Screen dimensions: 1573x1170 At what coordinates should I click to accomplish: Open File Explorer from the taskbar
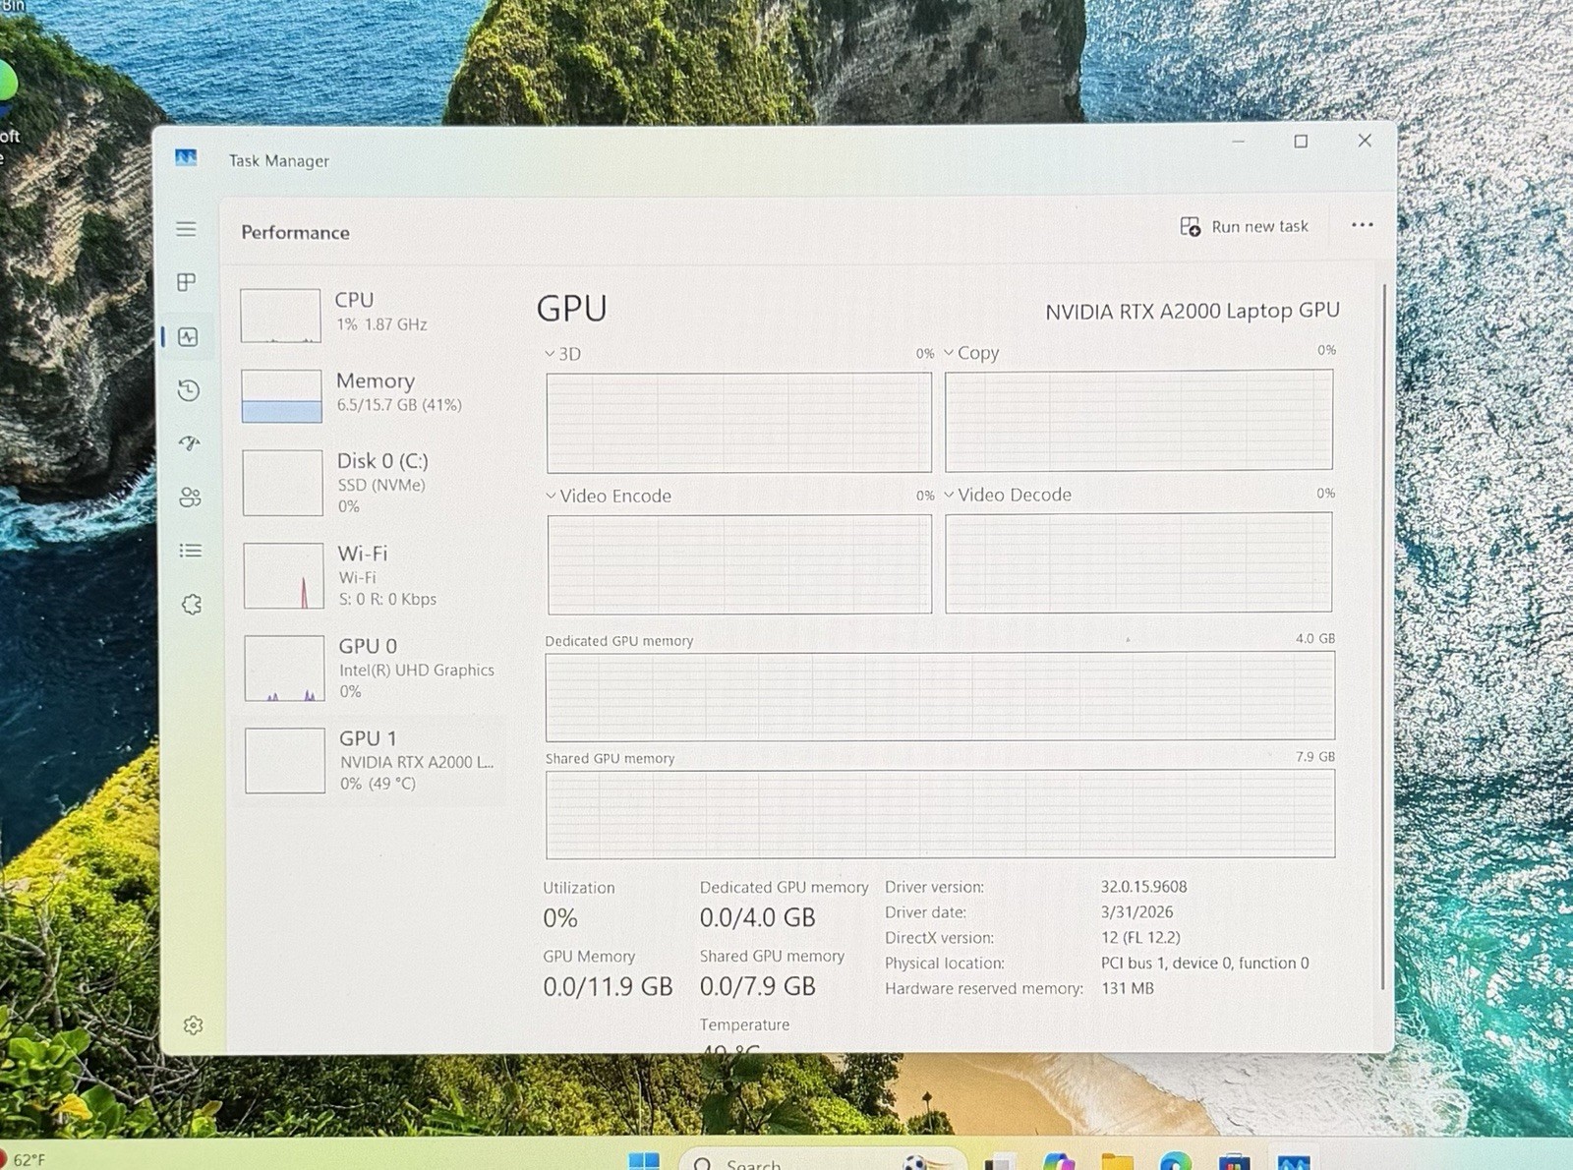click(x=1117, y=1162)
